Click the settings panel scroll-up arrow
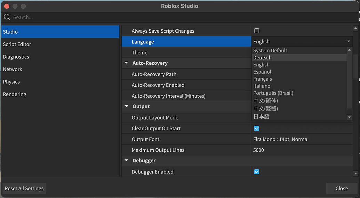 tap(355, 28)
